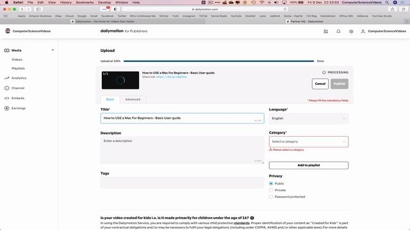Screen dimensions: 410x230
Task: Click the YouTube Studio bookmark
Action: [382, 16]
